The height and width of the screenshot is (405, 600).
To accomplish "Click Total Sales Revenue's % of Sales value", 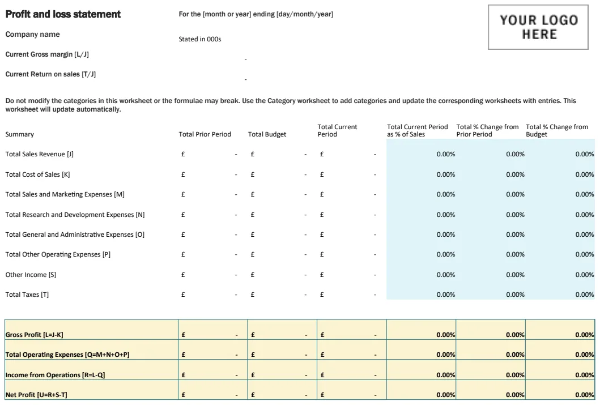I will [x=446, y=154].
